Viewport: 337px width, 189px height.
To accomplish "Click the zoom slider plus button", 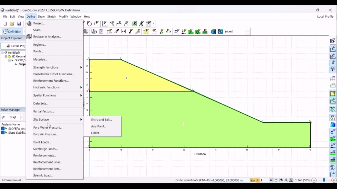I will (x=334, y=180).
